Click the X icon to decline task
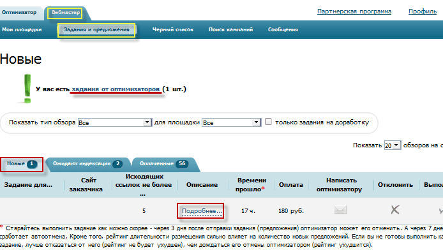The width and height of the screenshot is (443, 250). pyautogui.click(x=395, y=210)
